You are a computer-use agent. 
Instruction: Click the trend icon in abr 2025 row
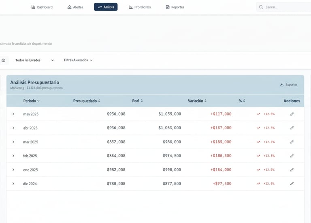click(258, 128)
